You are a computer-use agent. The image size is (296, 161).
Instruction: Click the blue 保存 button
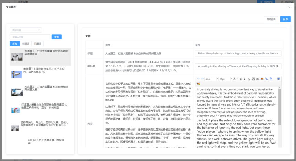[285, 20]
